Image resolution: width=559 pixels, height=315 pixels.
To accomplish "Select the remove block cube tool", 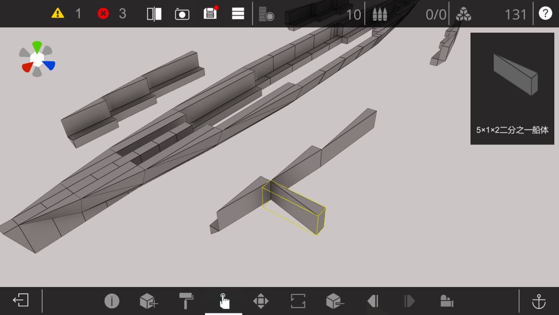I will coord(335,300).
